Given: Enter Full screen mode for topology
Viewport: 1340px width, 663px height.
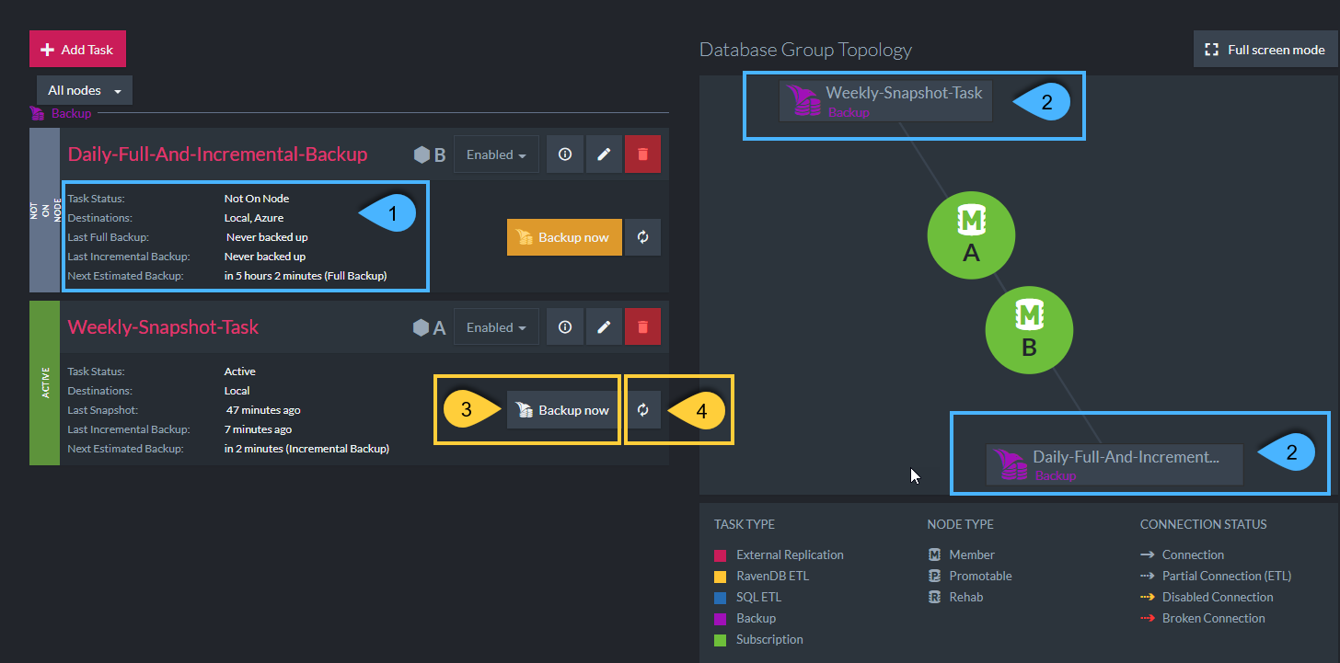Looking at the screenshot, I should coord(1265,50).
